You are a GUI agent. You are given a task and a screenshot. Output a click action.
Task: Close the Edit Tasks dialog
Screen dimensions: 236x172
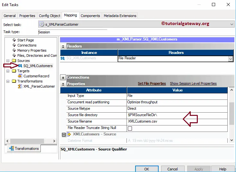coord(228,4)
